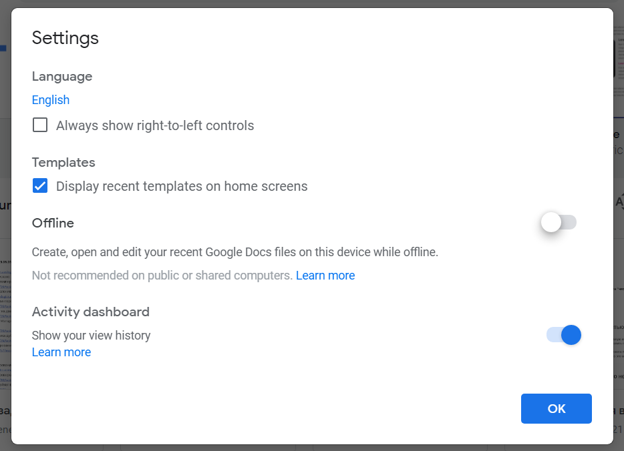
Task: Disable the "Show your view history" toggle
Action: click(563, 335)
